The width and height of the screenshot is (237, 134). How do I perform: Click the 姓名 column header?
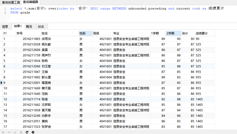click(x=60, y=33)
